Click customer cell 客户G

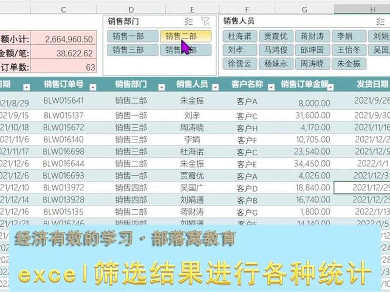247,213
